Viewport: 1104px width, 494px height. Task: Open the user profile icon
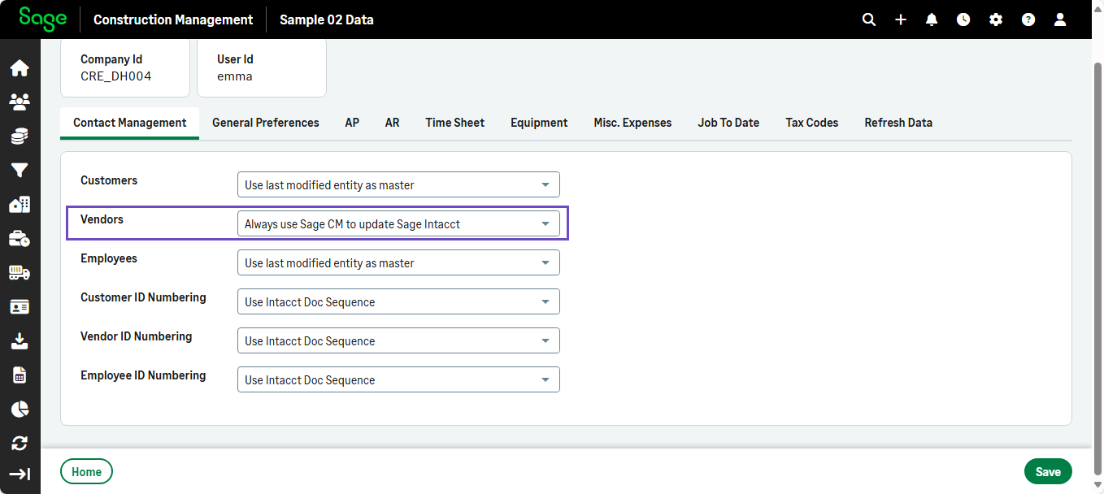[1060, 19]
